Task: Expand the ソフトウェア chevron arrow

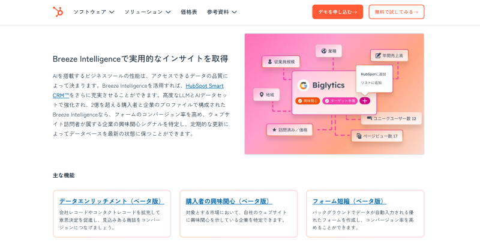Action: coord(112,12)
